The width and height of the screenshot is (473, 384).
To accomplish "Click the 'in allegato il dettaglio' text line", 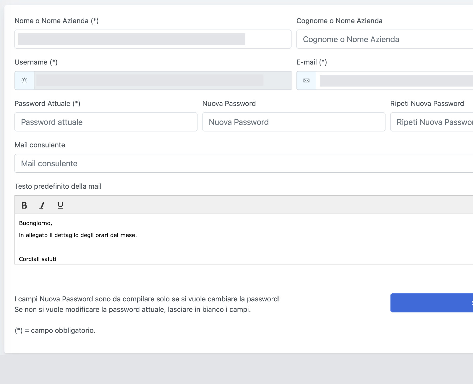I will click(78, 235).
